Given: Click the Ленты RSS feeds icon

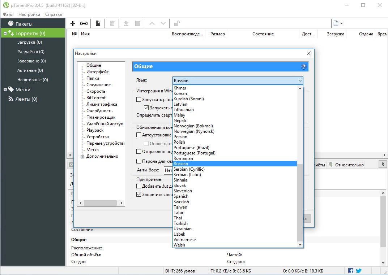Looking at the screenshot, I should point(11,99).
